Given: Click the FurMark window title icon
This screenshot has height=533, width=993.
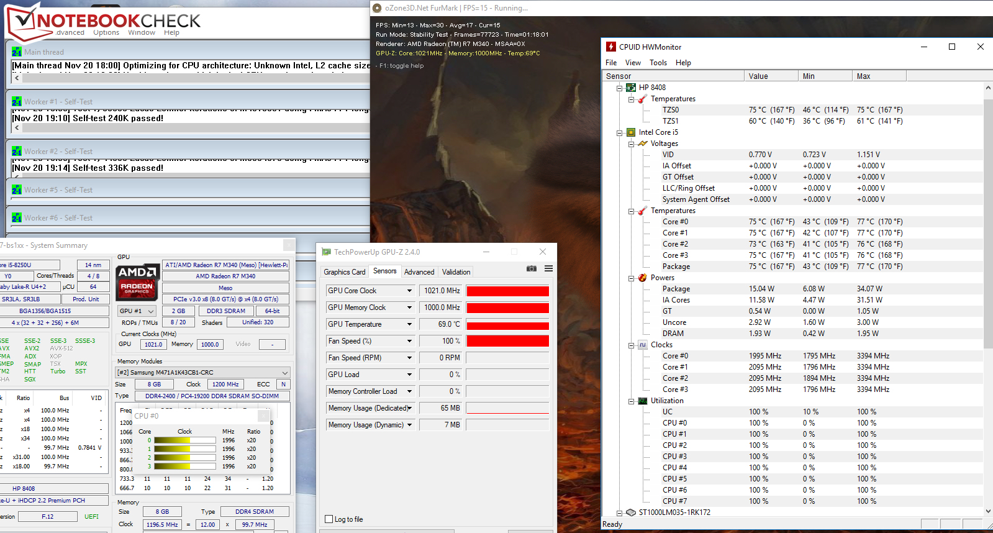Looking at the screenshot, I should 376,8.
